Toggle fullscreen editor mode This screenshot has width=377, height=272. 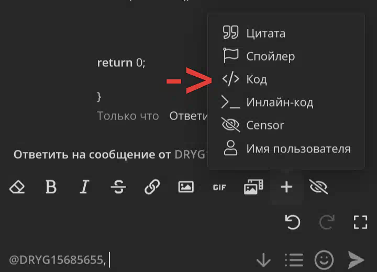(360, 222)
